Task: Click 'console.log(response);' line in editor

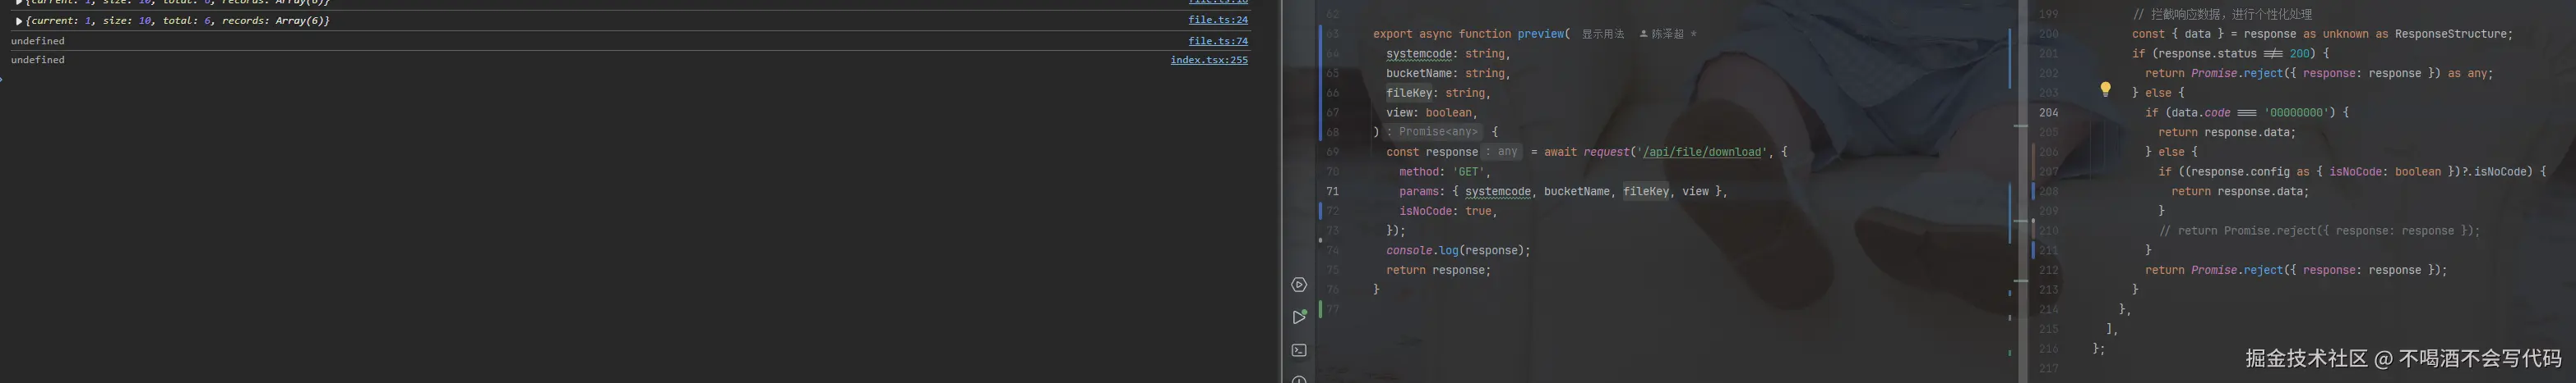Action: tap(1458, 250)
